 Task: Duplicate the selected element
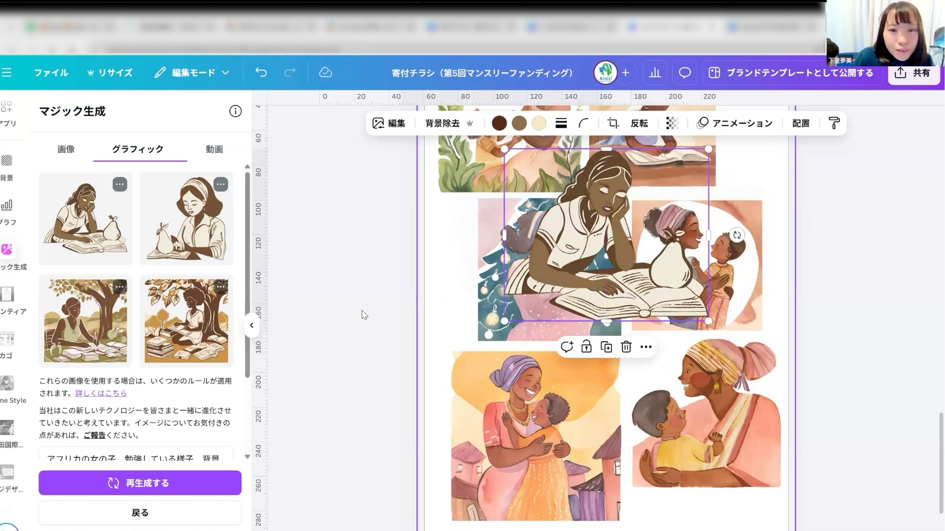(606, 347)
